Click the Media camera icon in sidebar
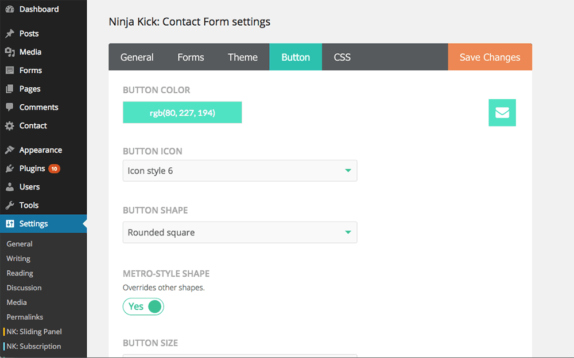The width and height of the screenshot is (574, 358). click(x=10, y=52)
